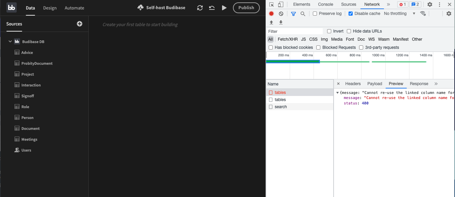
Task: Click the play preview icon
Action: [x=224, y=8]
